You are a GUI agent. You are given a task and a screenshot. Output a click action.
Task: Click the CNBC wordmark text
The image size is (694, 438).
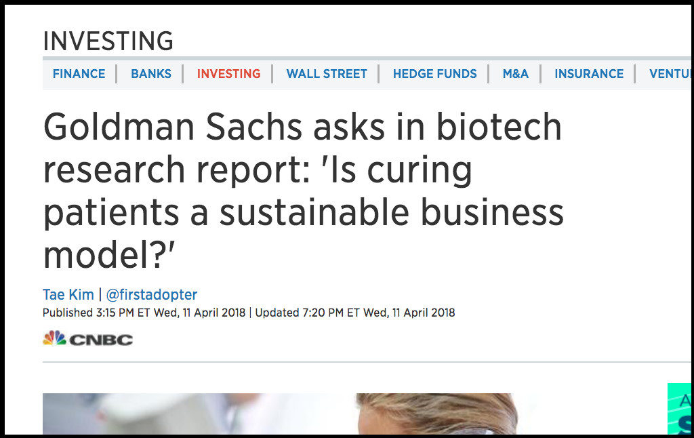[x=101, y=339]
